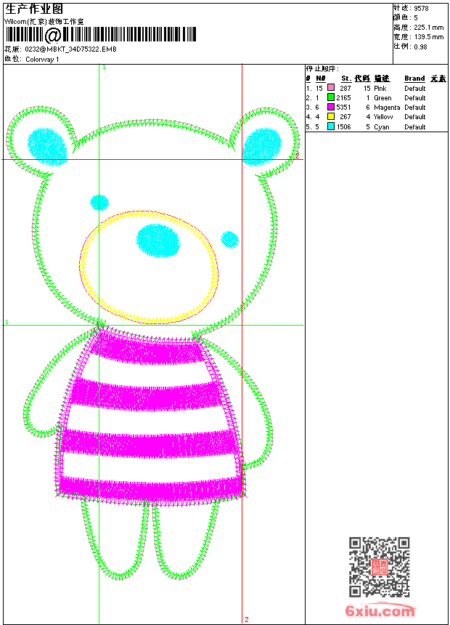Select Default brand in the Yellow row
Image resolution: width=450 pixels, height=625 pixels.
coord(415,117)
